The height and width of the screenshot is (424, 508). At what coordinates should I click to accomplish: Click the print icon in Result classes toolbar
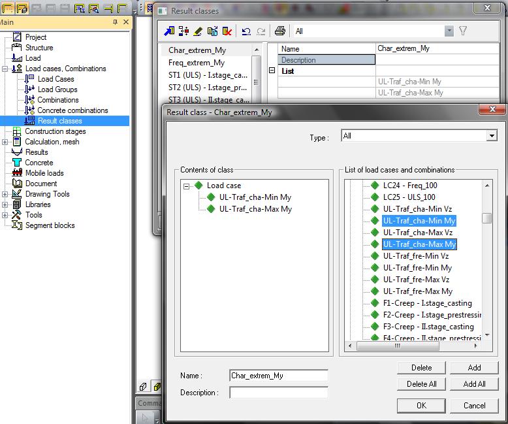point(279,31)
